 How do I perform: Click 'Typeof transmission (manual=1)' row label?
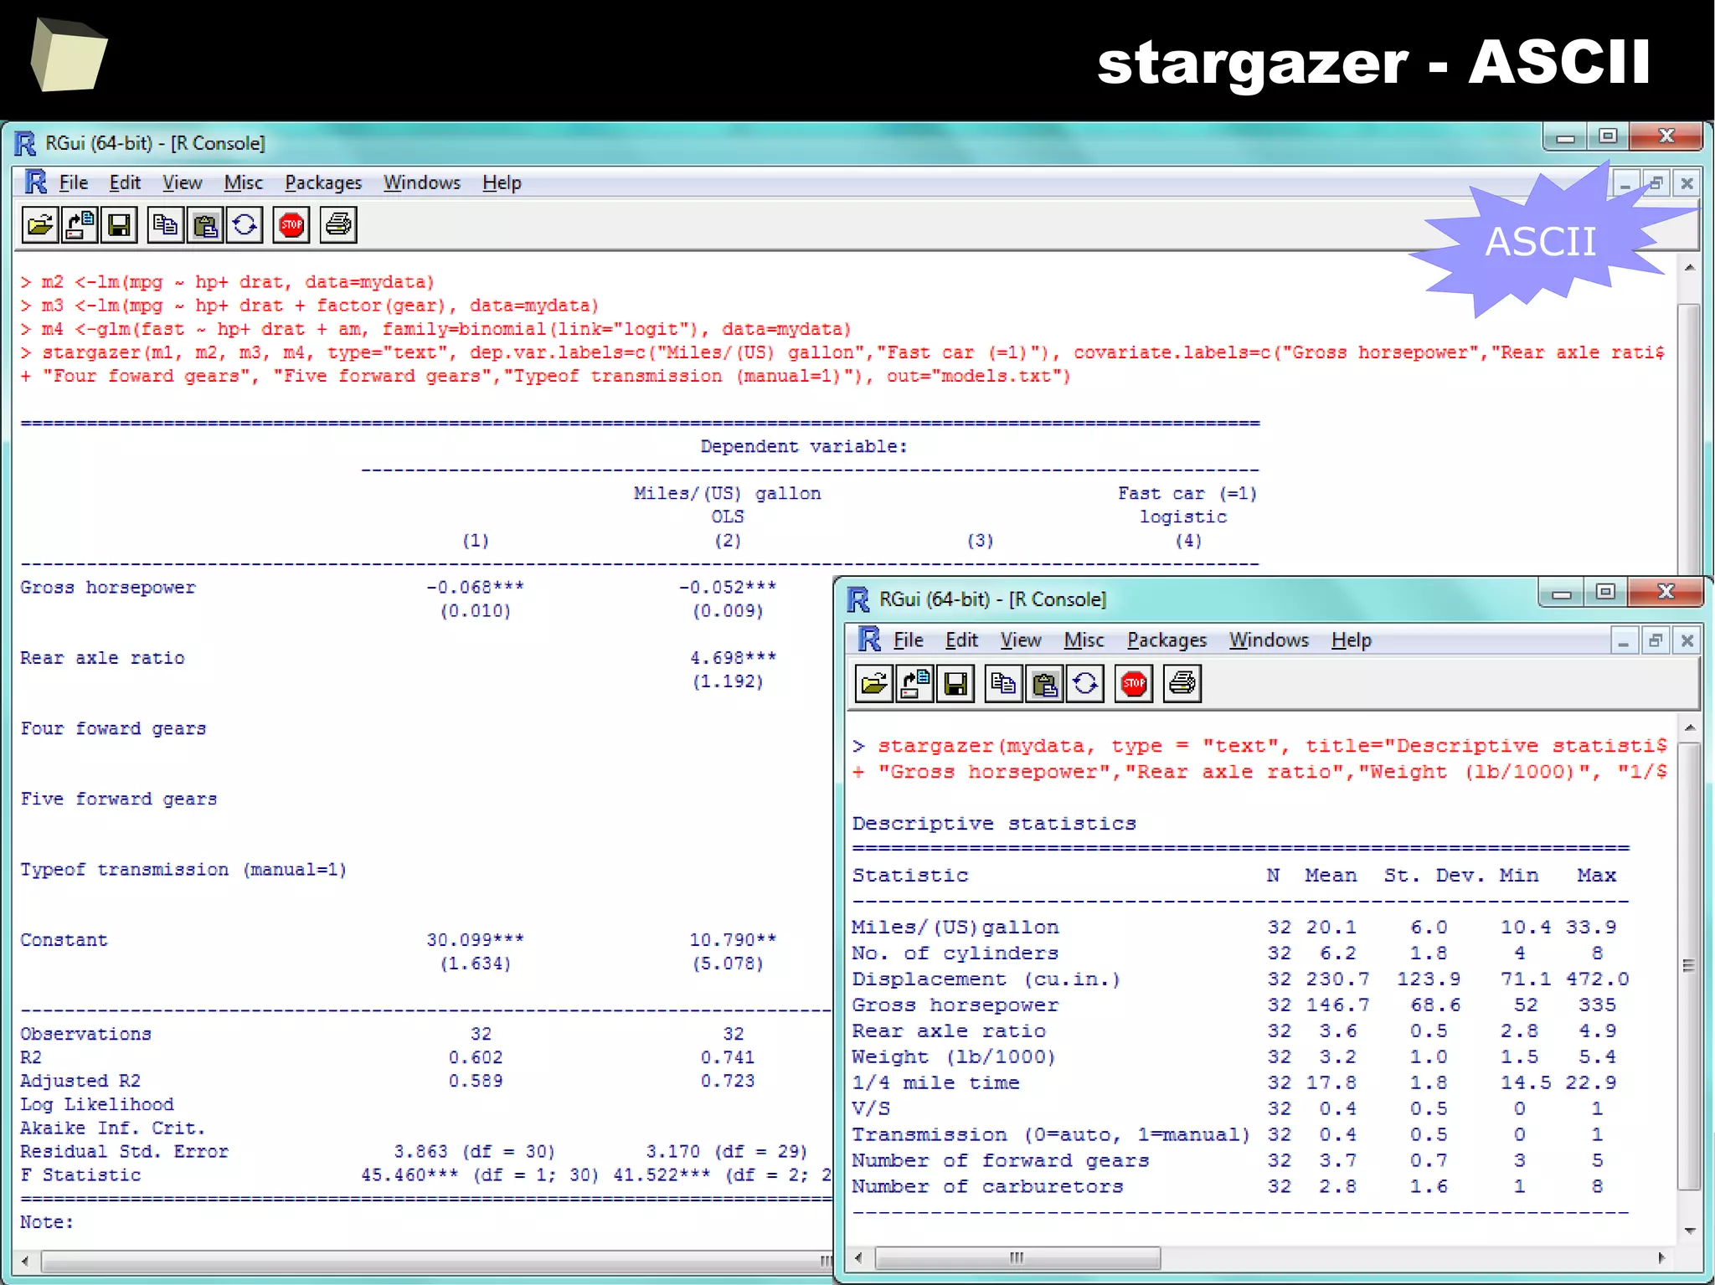[183, 870]
